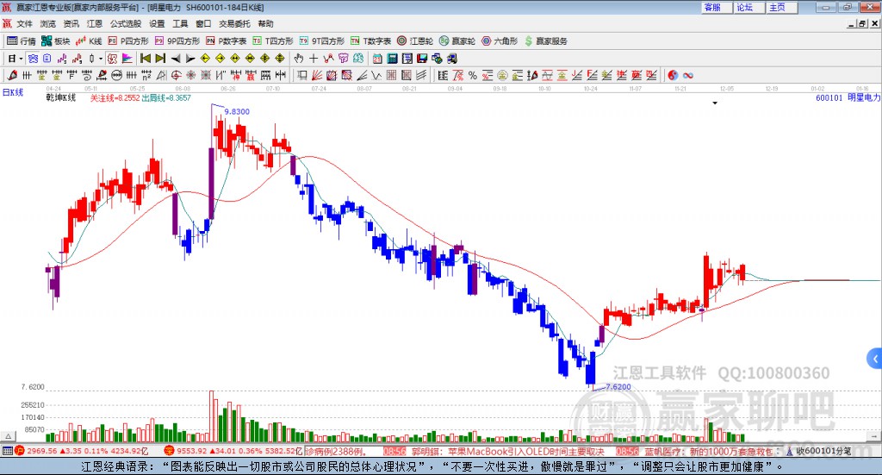
Task: Open the 行情 market quotes view
Action: click(21, 41)
